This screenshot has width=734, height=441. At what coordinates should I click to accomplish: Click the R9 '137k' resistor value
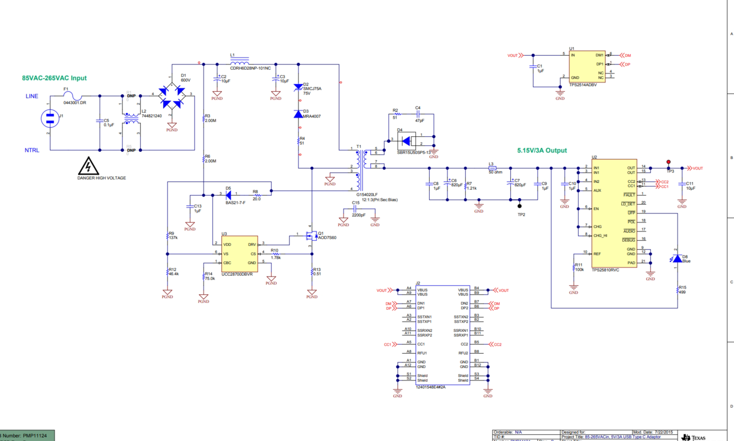pos(173,238)
